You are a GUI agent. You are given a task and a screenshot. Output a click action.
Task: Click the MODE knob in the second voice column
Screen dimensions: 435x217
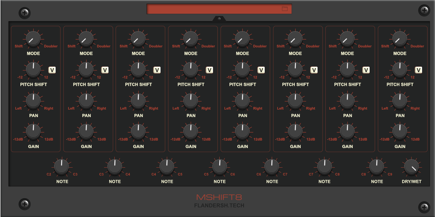pos(86,39)
